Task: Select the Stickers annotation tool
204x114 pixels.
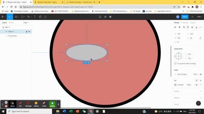Action: pos(36,104)
